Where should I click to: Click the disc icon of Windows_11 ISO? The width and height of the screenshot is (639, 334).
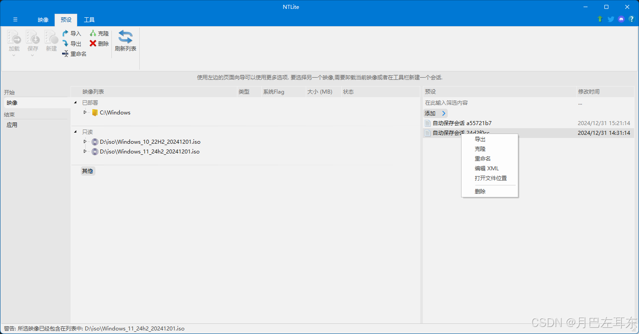(x=95, y=152)
